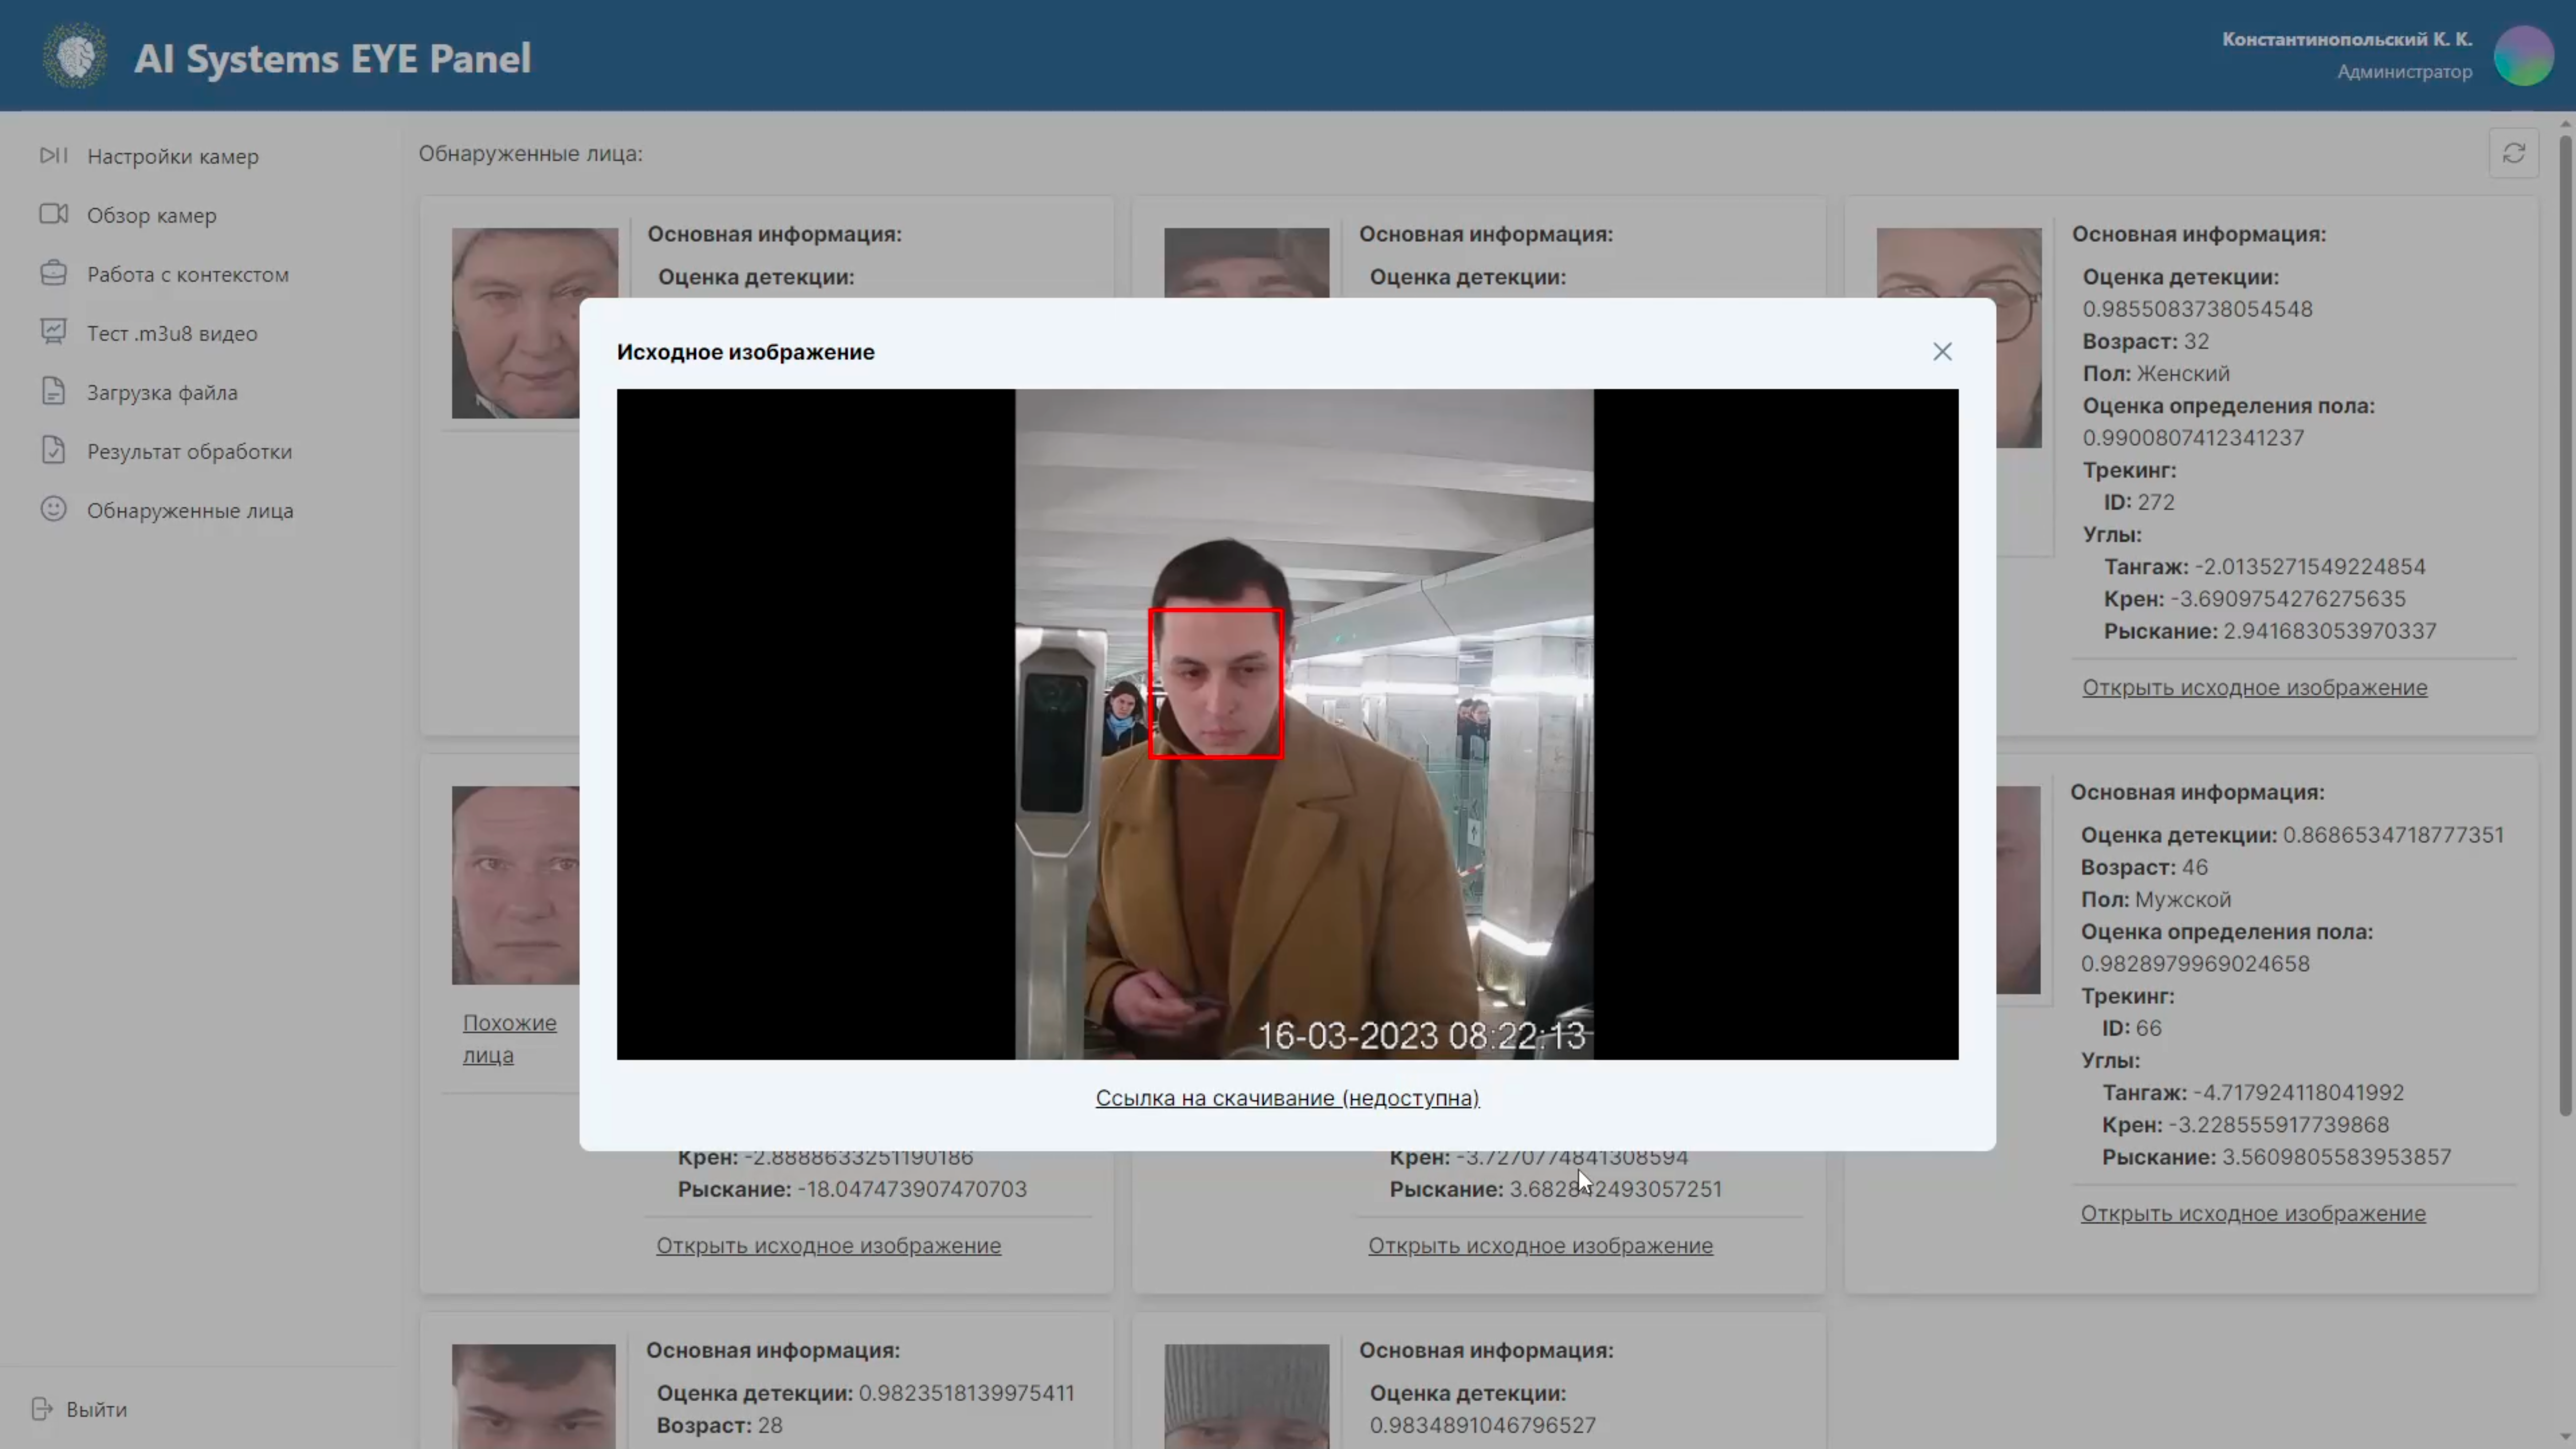The height and width of the screenshot is (1449, 2576).
Task: Click the man's face thumbnail above Похожие лица
Action: tap(516, 885)
